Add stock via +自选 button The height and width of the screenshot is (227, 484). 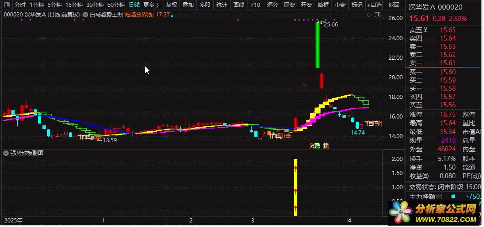tap(374, 5)
